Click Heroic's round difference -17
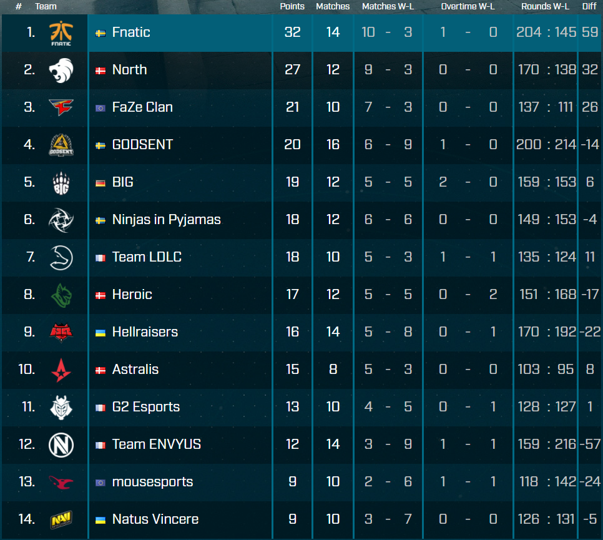The width and height of the screenshot is (603, 540). pyautogui.click(x=590, y=295)
